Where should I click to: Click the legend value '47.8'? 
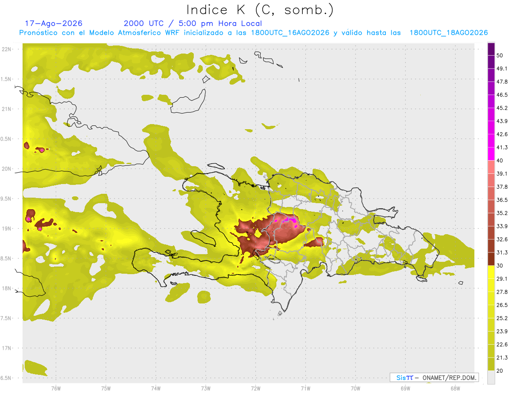click(x=502, y=82)
